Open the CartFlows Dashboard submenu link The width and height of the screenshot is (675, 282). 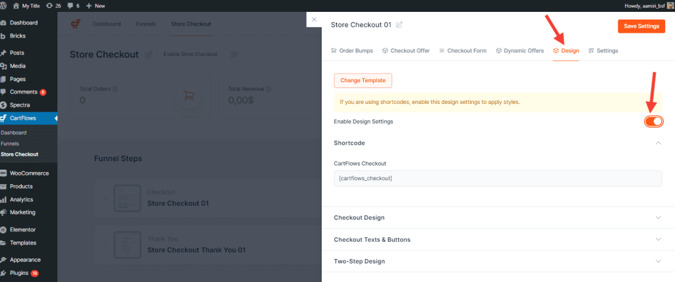pyautogui.click(x=14, y=133)
